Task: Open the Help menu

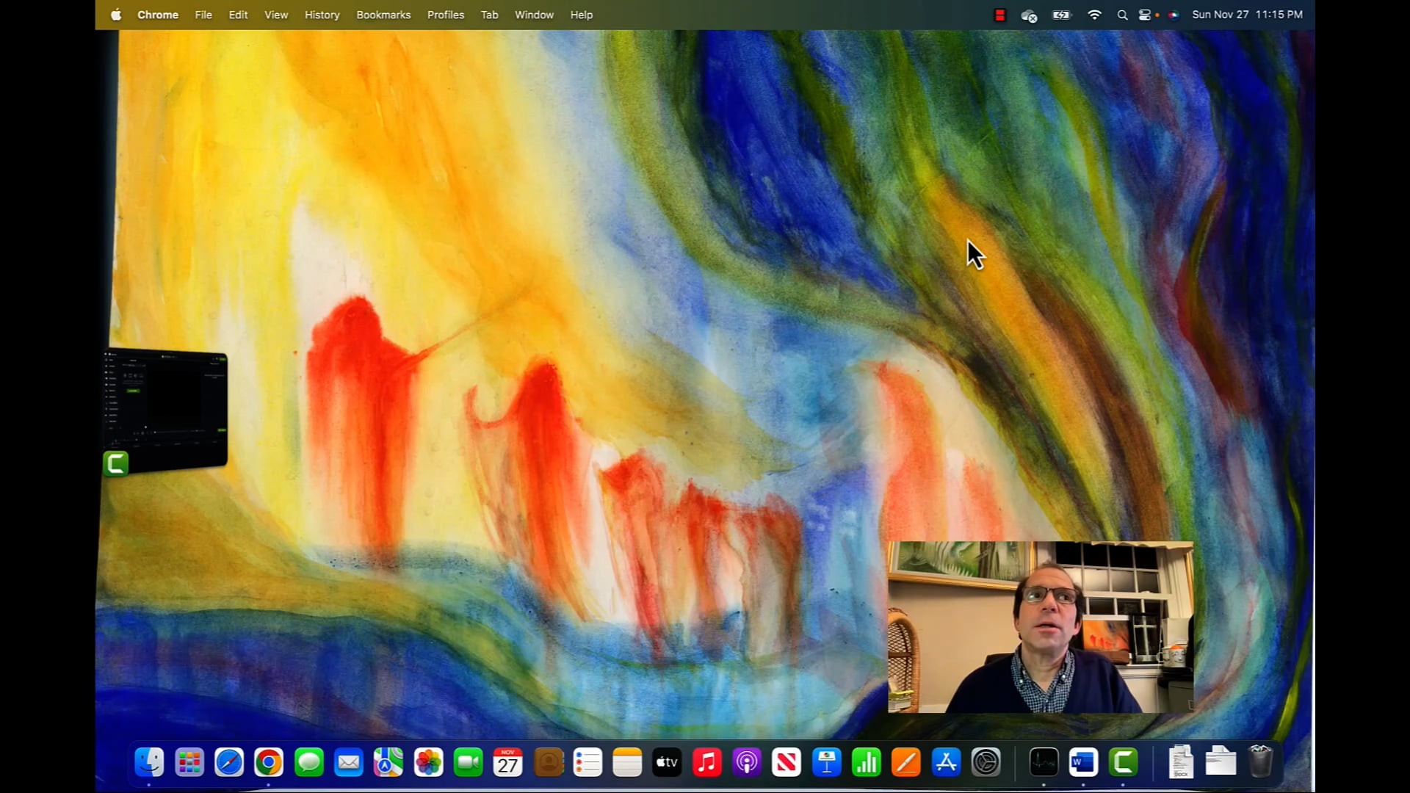Action: [x=582, y=15]
